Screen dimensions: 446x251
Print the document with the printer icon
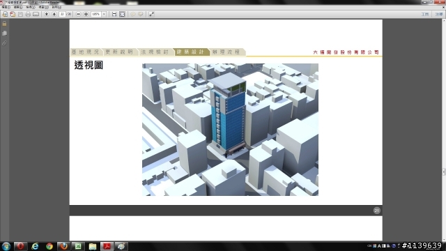point(28,14)
